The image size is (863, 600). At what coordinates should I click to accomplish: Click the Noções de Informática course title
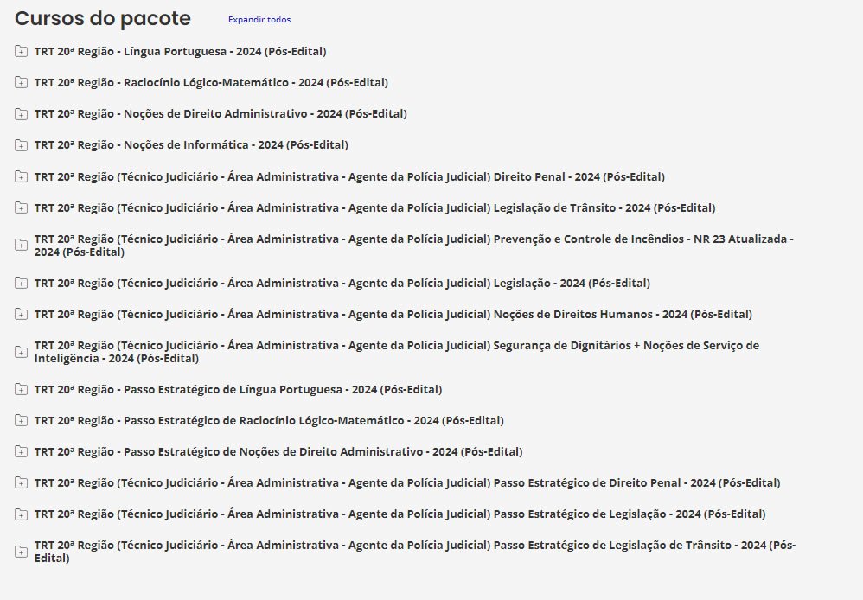[191, 145]
